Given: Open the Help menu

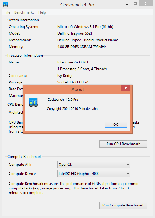Looking at the screenshot, I should (42, 12).
